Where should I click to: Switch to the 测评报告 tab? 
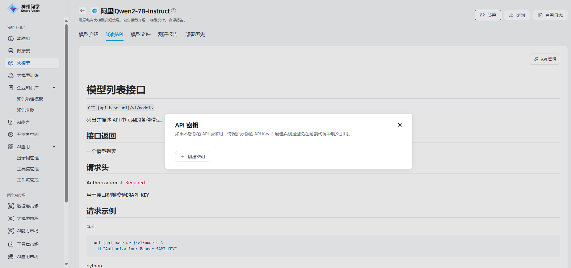[168, 34]
